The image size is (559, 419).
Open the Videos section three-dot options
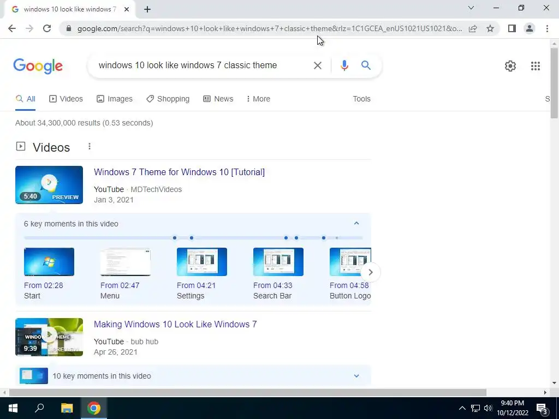[90, 146]
